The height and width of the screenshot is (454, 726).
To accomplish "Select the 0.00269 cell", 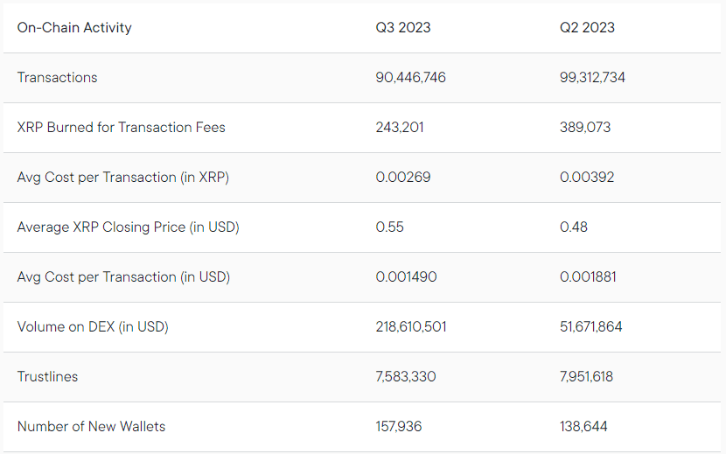I will (x=403, y=178).
